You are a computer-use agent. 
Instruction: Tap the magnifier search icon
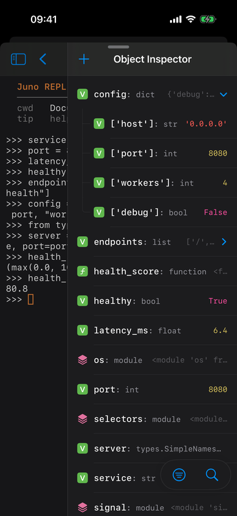click(x=212, y=475)
